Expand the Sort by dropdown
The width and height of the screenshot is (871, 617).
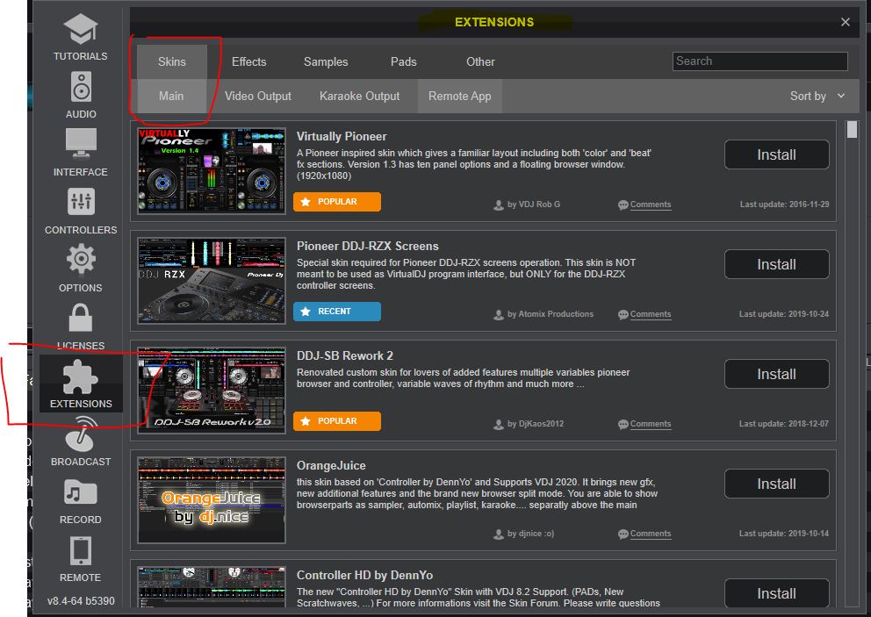tap(817, 96)
